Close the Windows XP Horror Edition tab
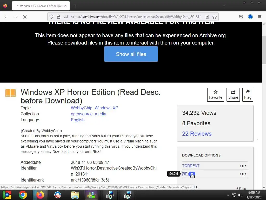Screen dimensions: 266x200 pyautogui.click(x=65, y=6)
